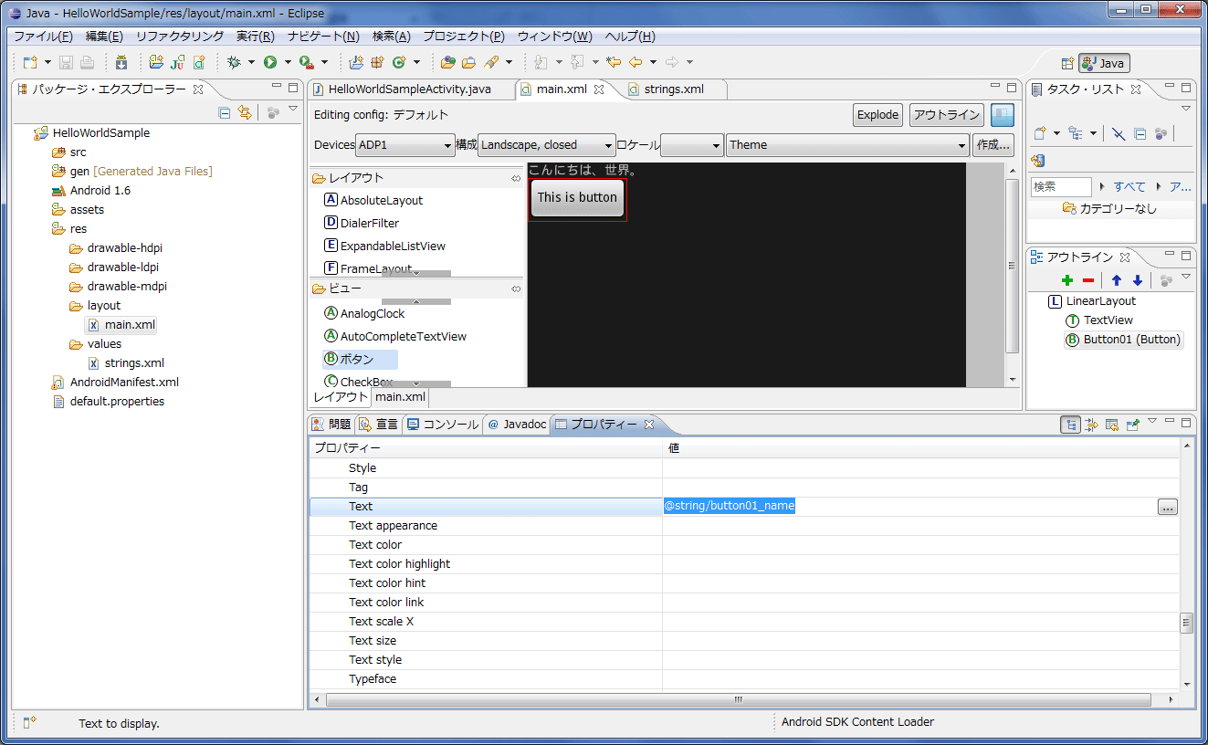The image size is (1208, 745).
Task: Open the ロケール locale dropdown
Action: coord(692,145)
